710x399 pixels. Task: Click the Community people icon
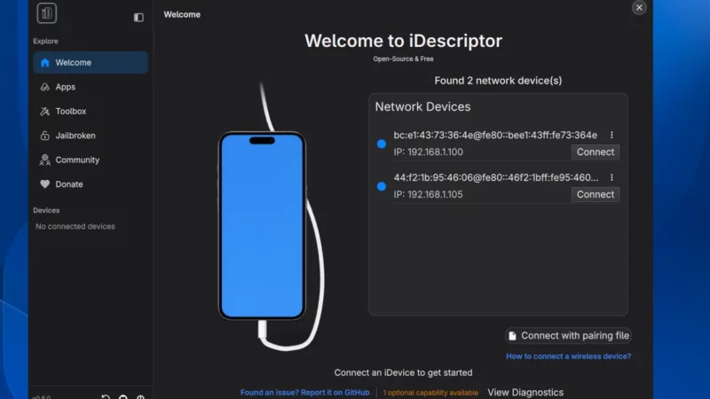[45, 160]
